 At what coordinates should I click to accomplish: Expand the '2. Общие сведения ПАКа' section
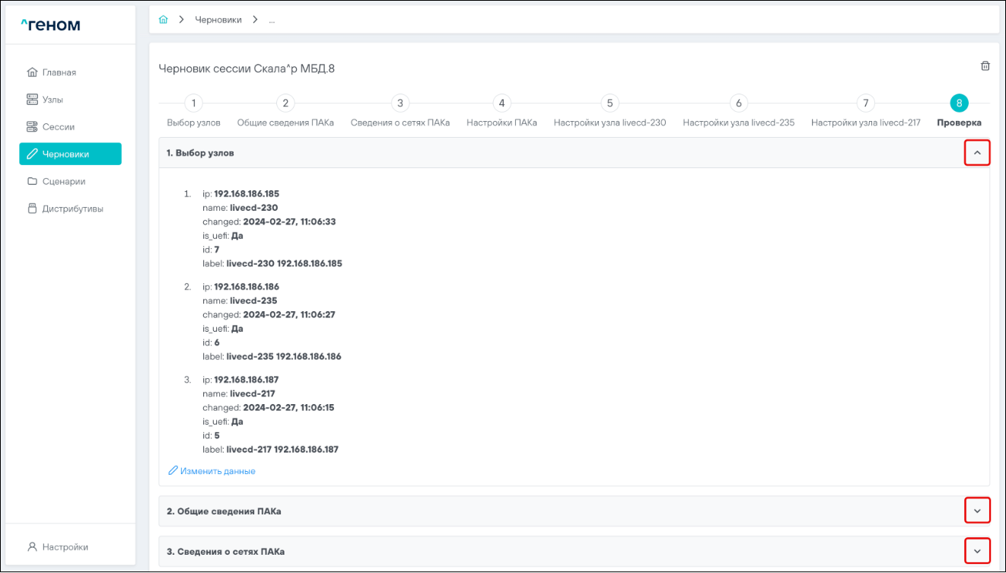977,511
